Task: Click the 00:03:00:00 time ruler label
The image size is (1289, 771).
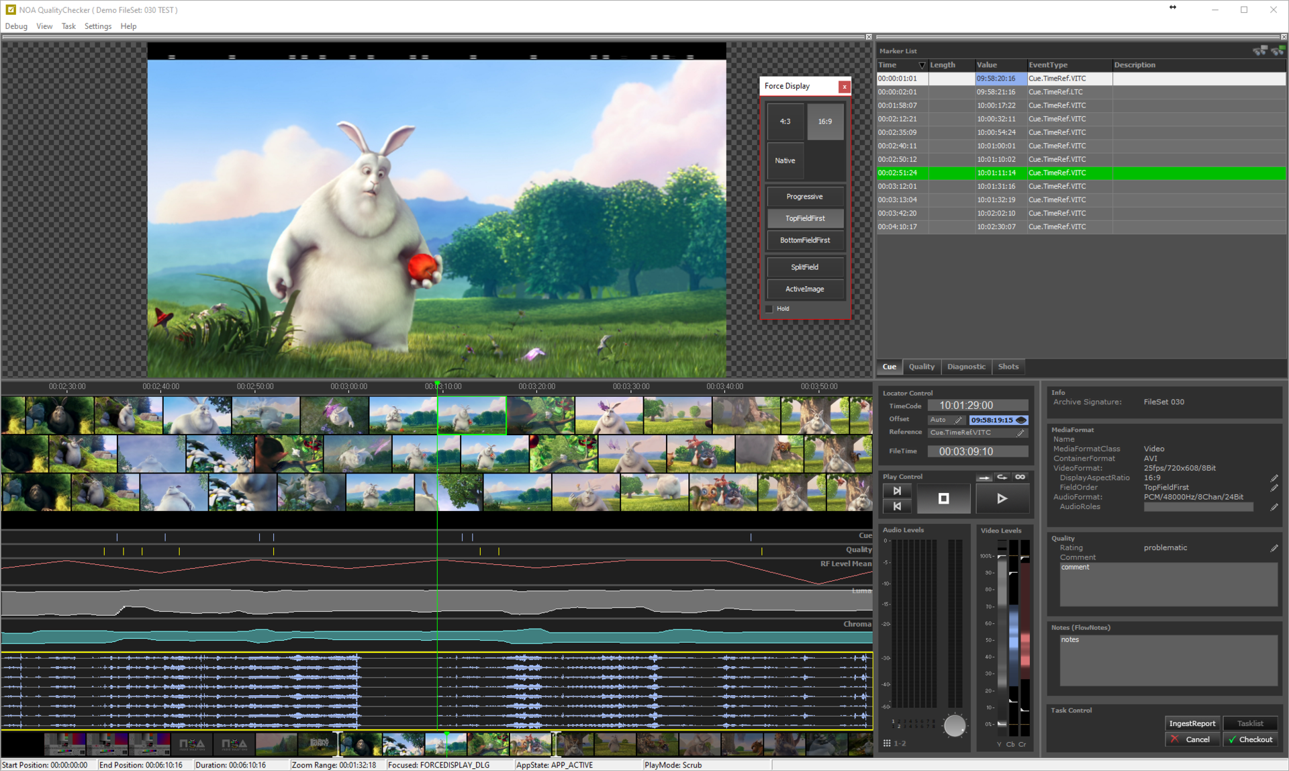Action: point(348,387)
